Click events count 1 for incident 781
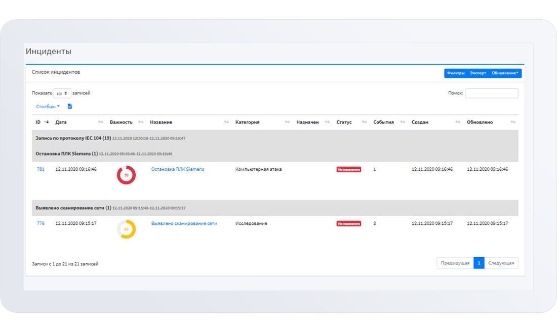 (x=374, y=169)
